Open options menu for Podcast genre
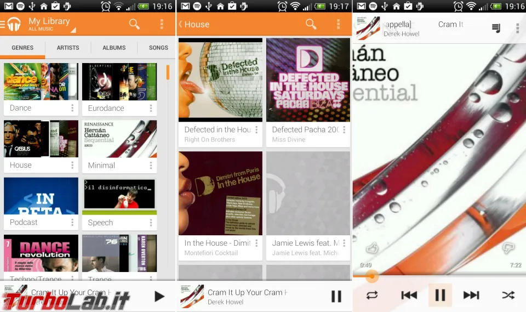 pos(72,222)
